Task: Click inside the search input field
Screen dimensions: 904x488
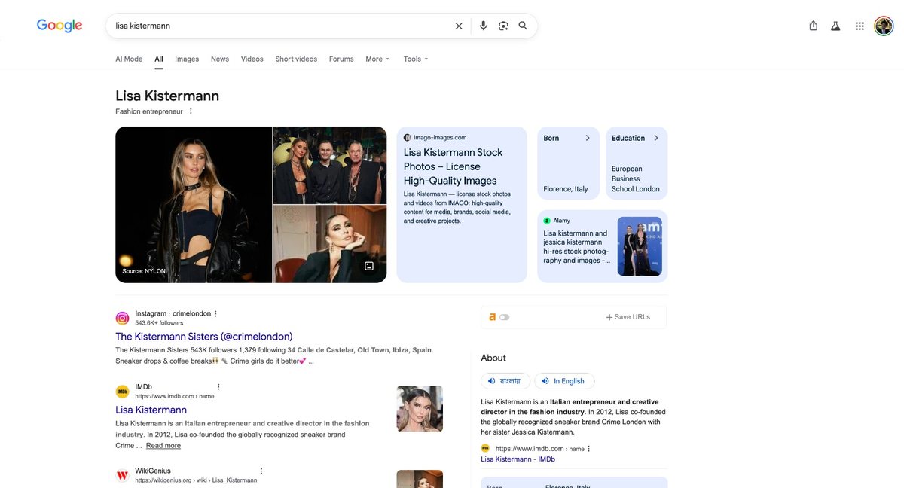Action: [279, 26]
